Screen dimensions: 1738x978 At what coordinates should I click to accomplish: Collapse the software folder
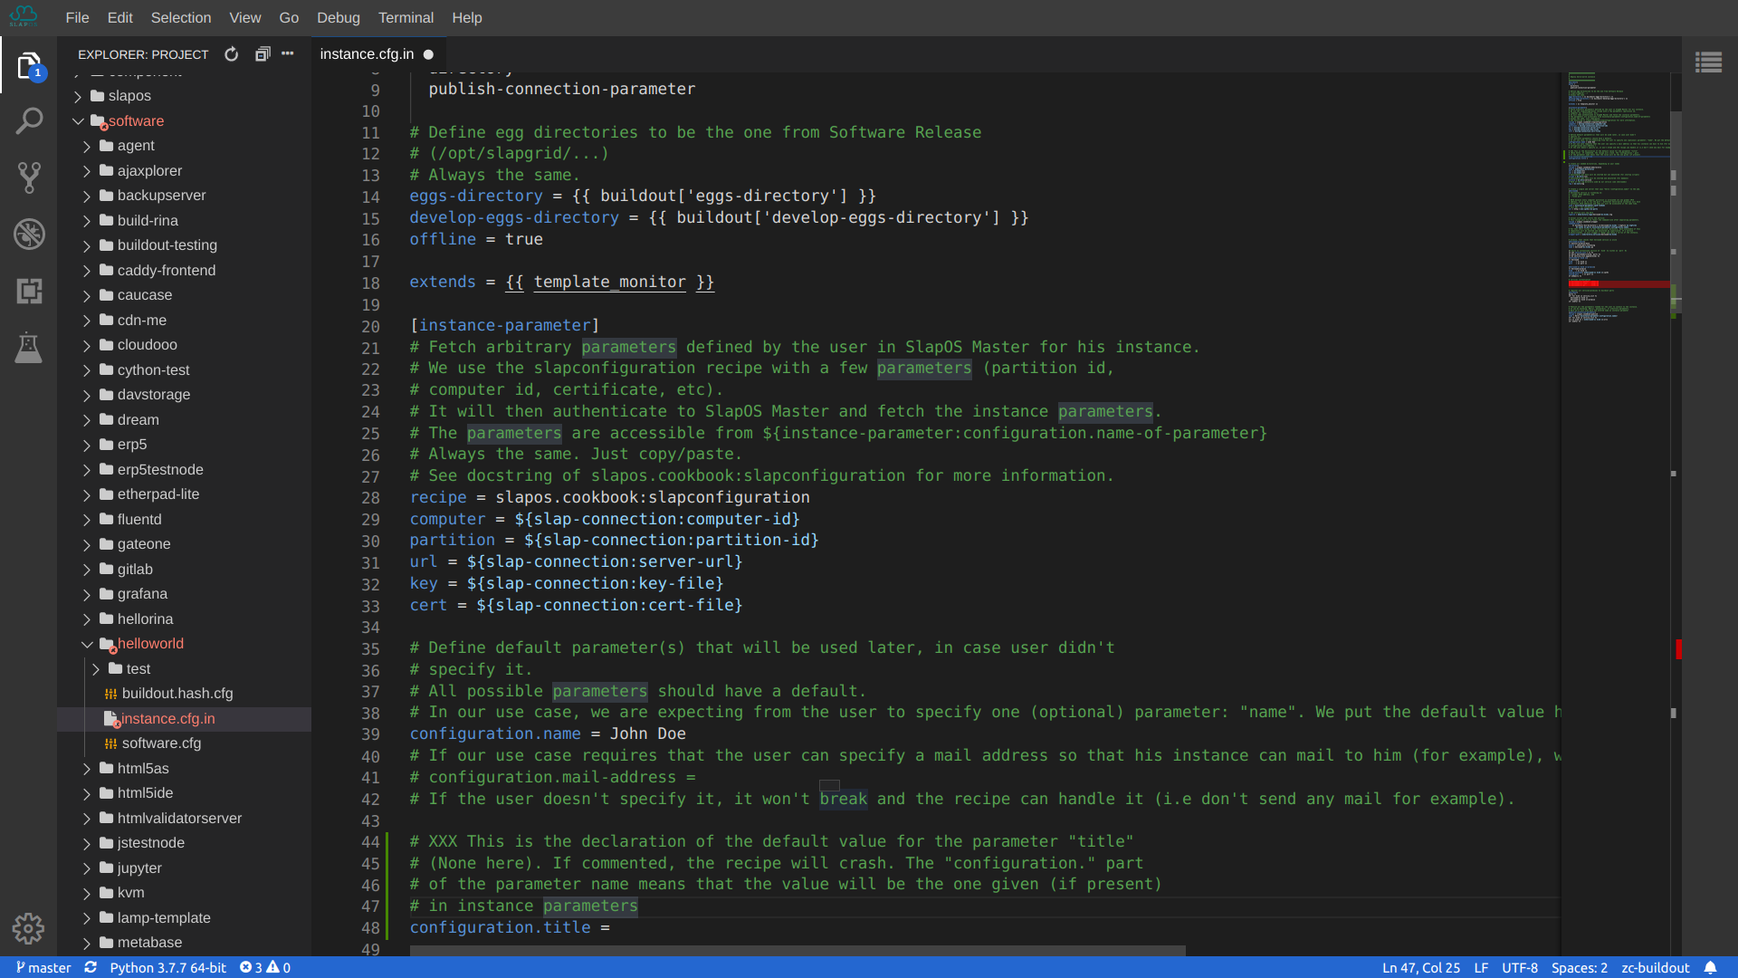coord(79,120)
